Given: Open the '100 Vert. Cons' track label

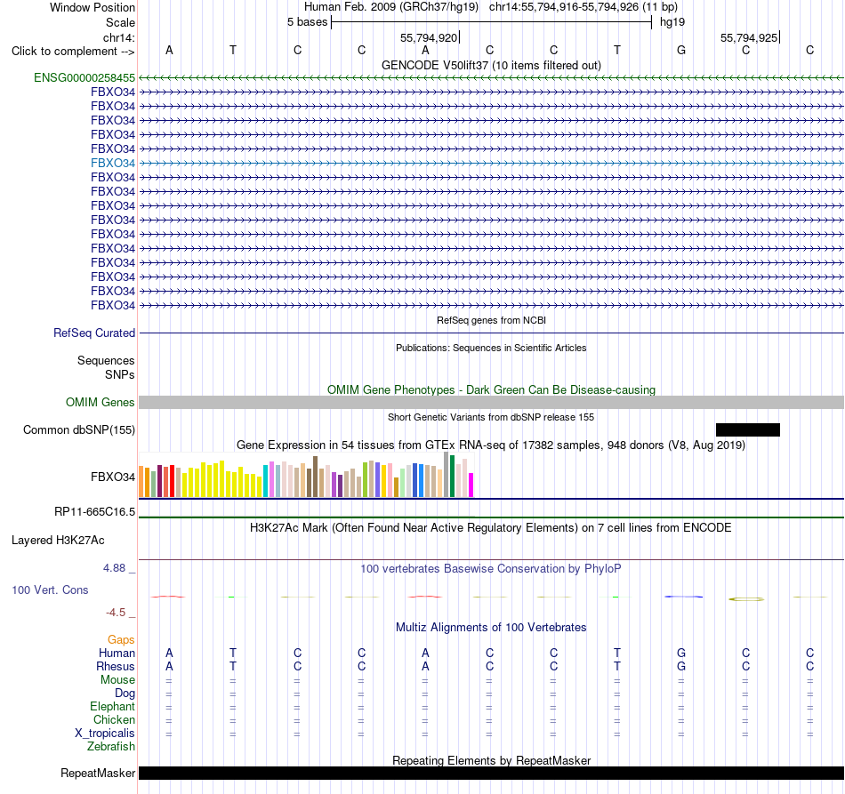Looking at the screenshot, I should coord(50,589).
